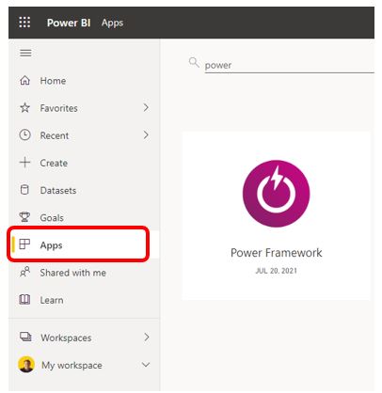The image size is (382, 393).
Task: Open the Learn book icon
Action: (x=25, y=300)
